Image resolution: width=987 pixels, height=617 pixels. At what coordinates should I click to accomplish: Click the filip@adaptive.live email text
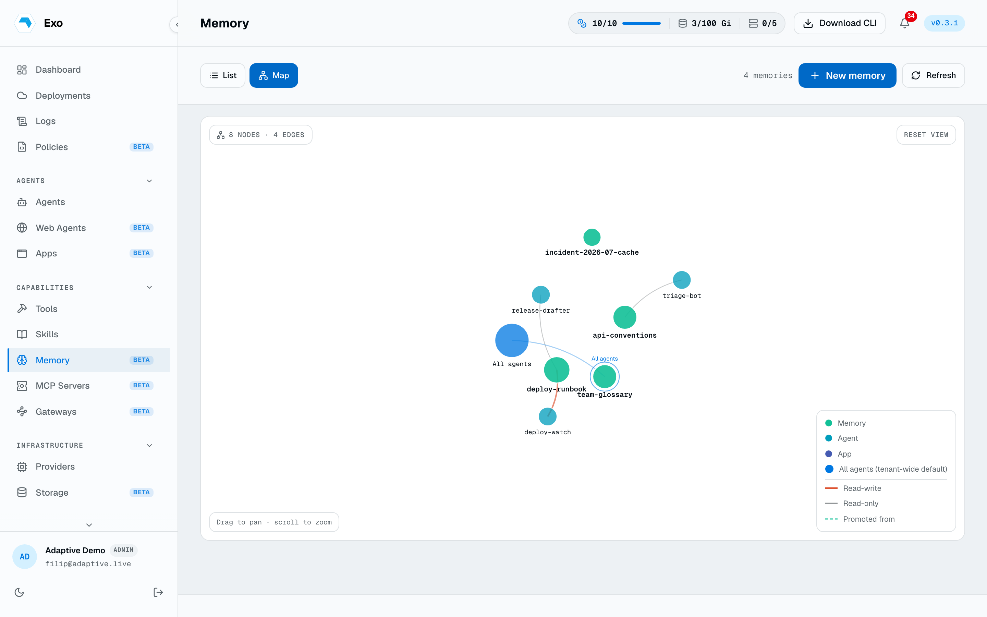tap(88, 564)
